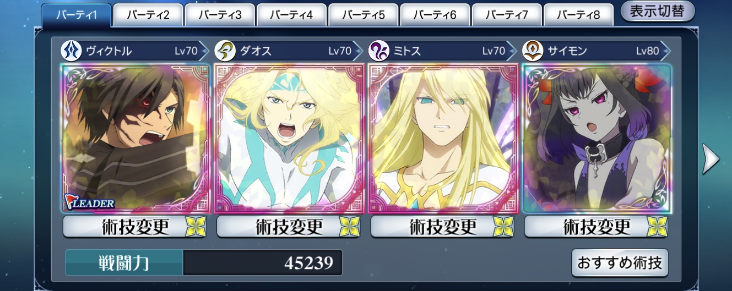This screenshot has width=732, height=291.
Task: Select the パーティ8 tab
Action: point(578,15)
